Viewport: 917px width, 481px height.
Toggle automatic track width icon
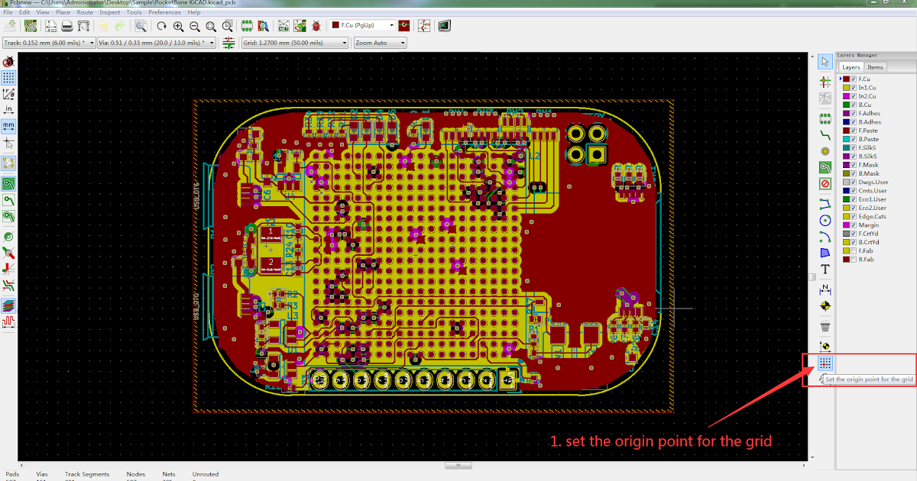(228, 43)
